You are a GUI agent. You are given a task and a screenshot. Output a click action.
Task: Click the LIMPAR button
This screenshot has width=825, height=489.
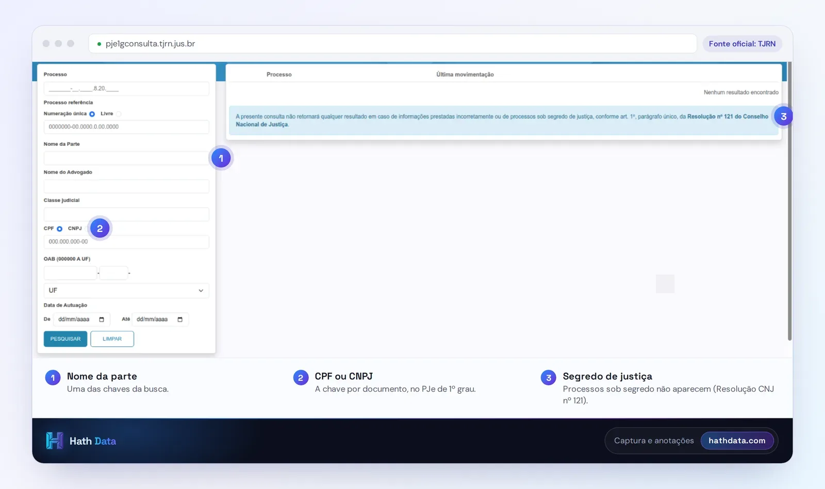click(112, 339)
